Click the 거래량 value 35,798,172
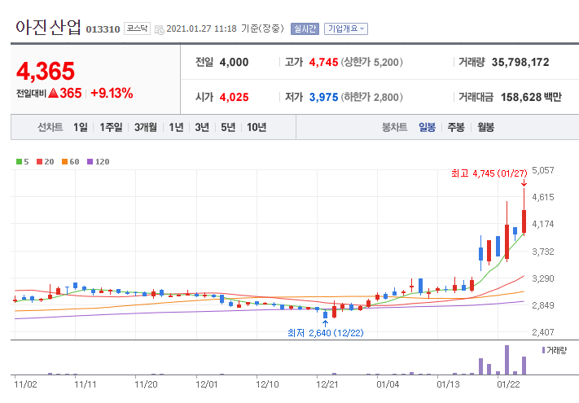The height and width of the screenshot is (403, 579). 520,62
